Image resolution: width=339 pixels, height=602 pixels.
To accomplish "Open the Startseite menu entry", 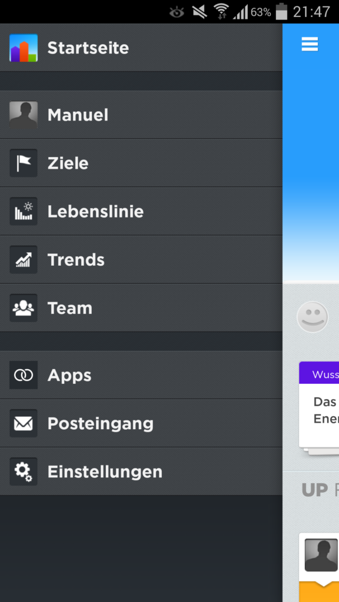I will click(x=141, y=48).
